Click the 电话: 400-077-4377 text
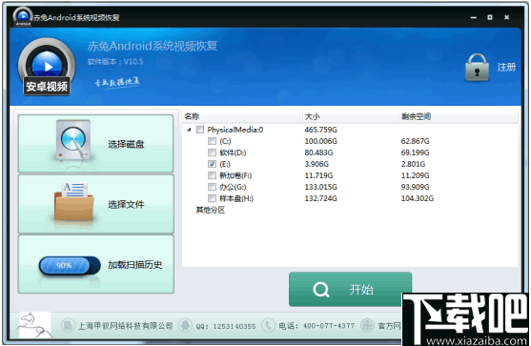 317,326
